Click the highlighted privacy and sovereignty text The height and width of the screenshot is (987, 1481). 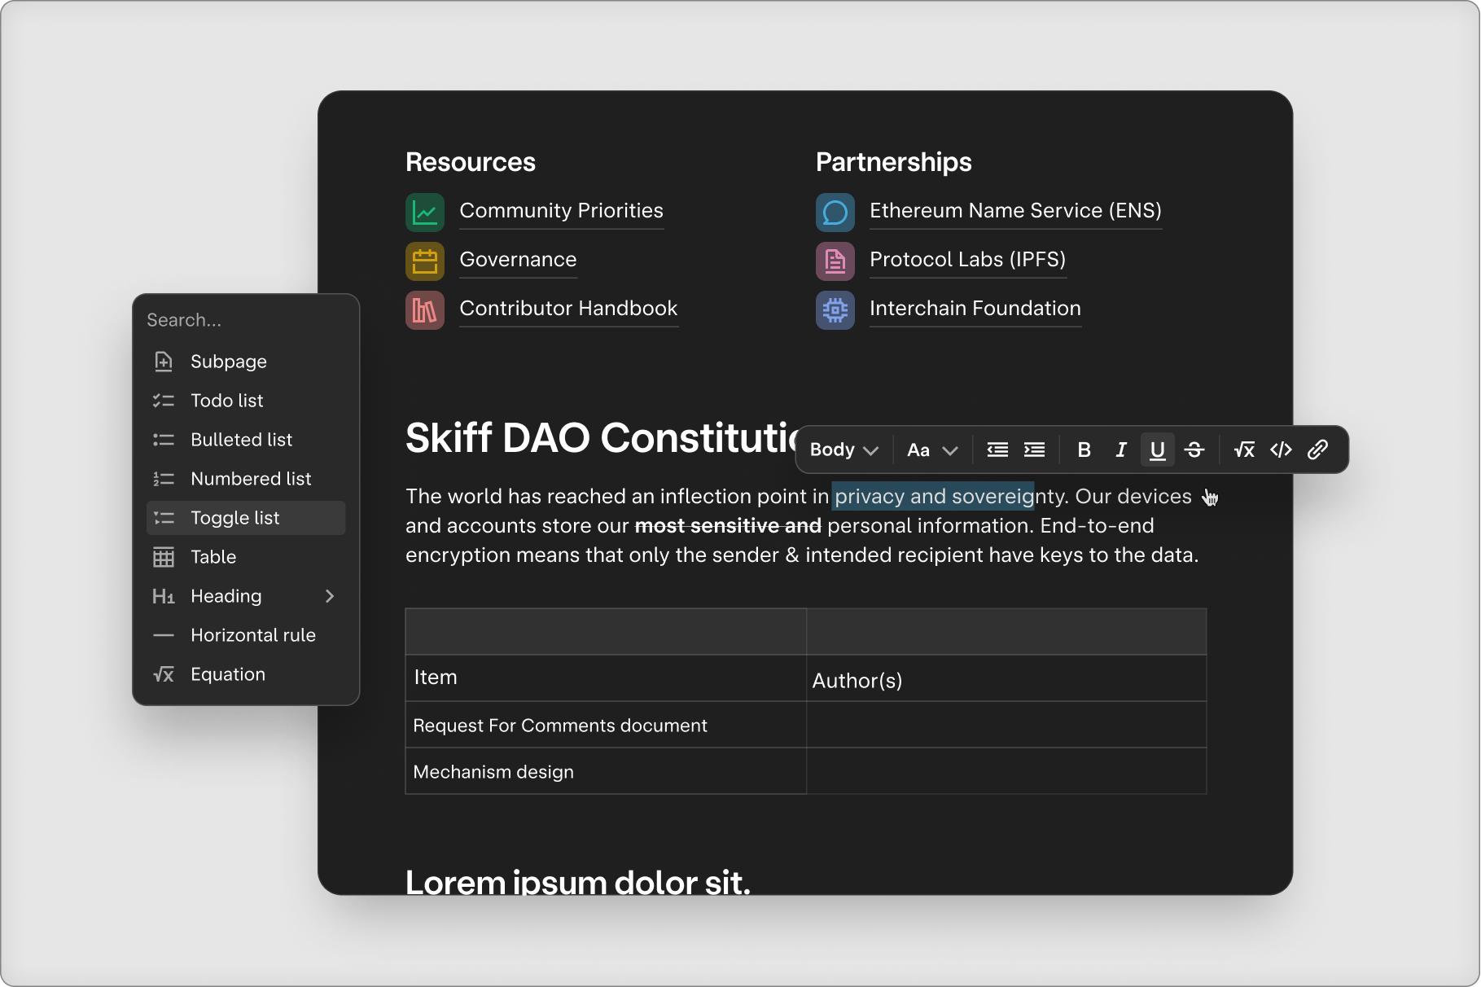click(x=933, y=496)
